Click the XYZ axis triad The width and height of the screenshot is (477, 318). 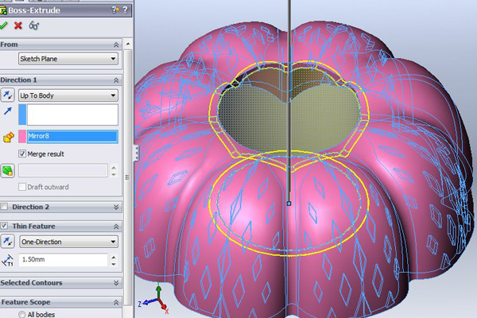click(154, 299)
